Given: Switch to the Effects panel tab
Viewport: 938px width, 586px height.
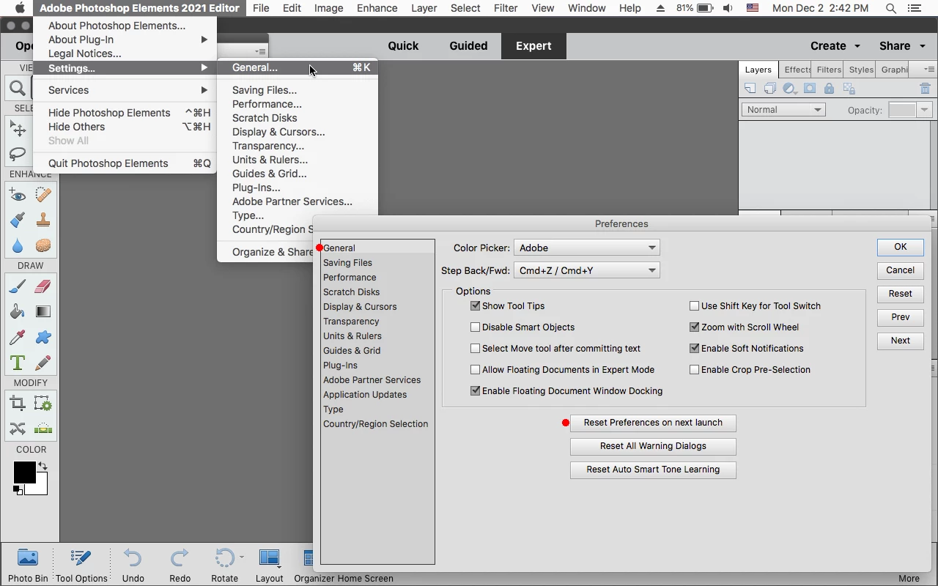Looking at the screenshot, I should point(797,70).
